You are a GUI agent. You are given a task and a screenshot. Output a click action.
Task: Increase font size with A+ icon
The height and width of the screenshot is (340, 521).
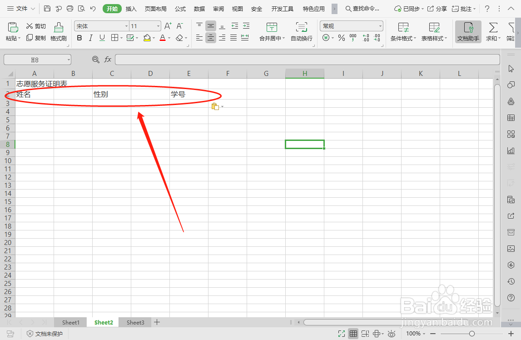(168, 26)
